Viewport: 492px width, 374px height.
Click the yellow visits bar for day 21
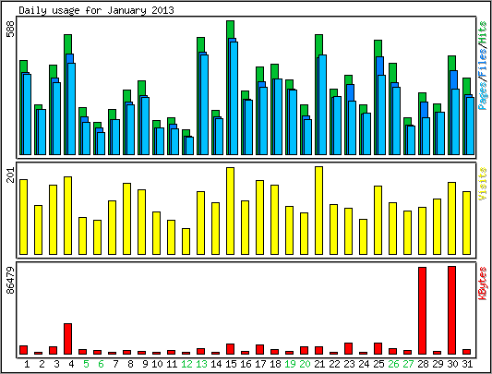click(x=318, y=211)
